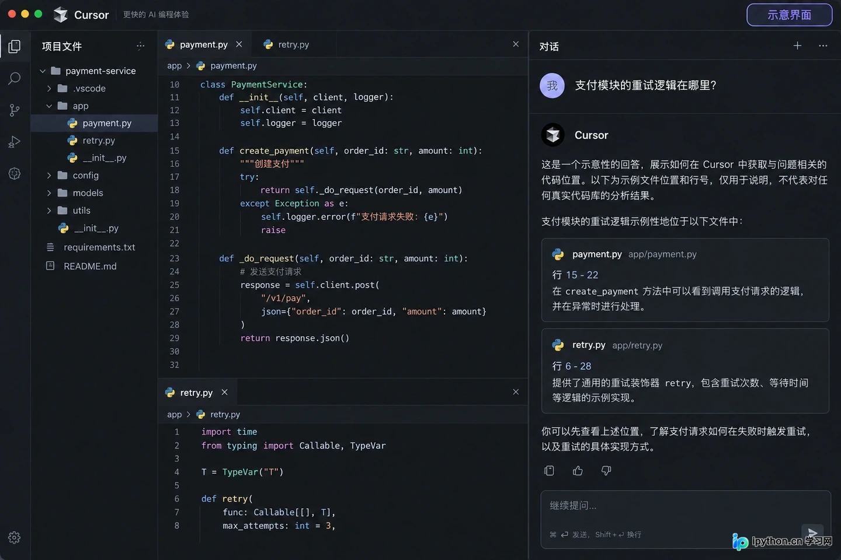Viewport: 841px width, 560px height.
Task: Click the 我 user avatar in chat
Action: [x=552, y=86]
